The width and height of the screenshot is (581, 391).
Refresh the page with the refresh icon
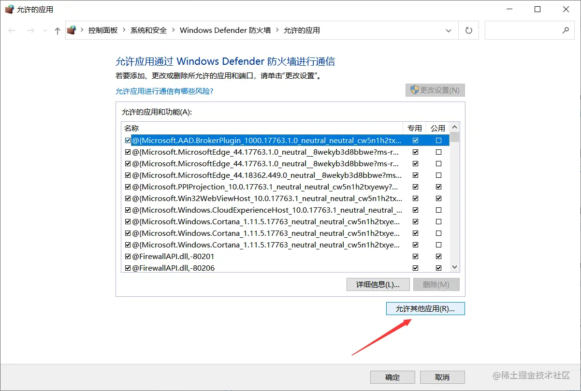coord(468,30)
